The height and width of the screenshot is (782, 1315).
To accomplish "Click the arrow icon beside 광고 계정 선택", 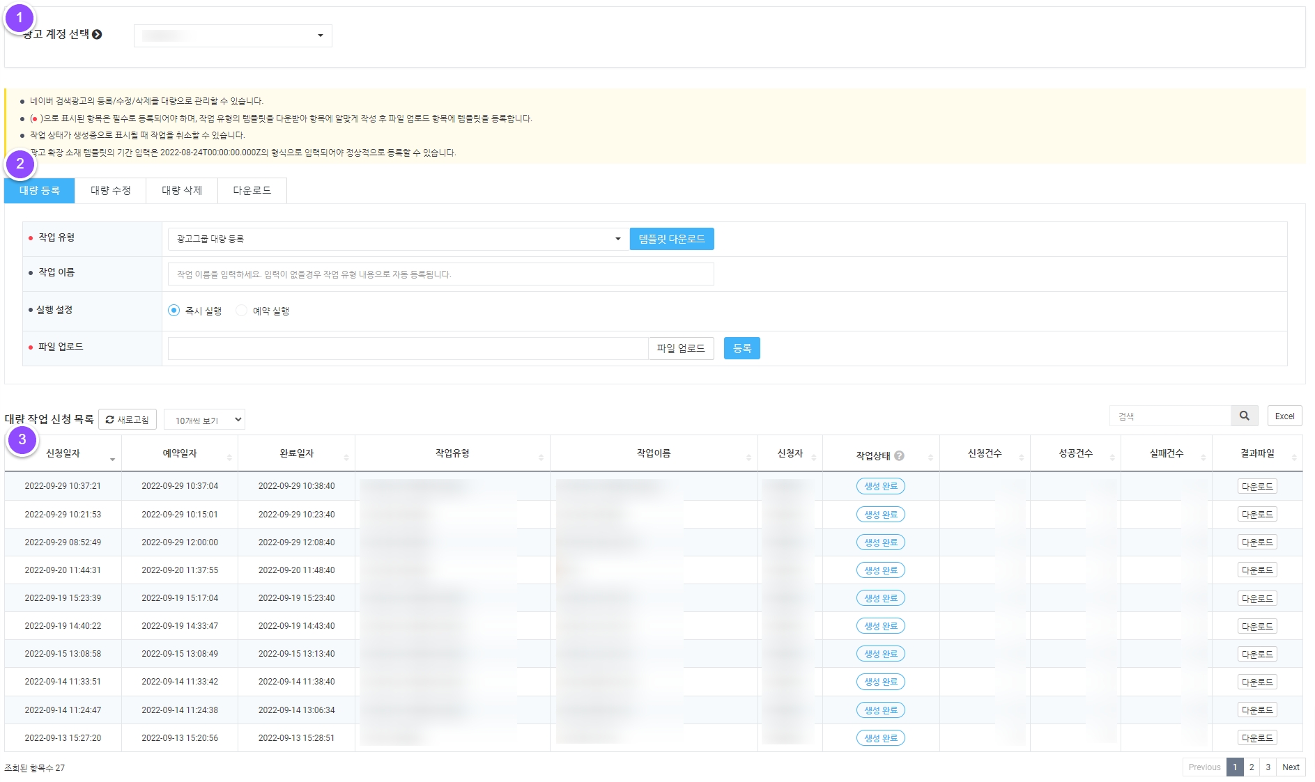I will pyautogui.click(x=97, y=34).
